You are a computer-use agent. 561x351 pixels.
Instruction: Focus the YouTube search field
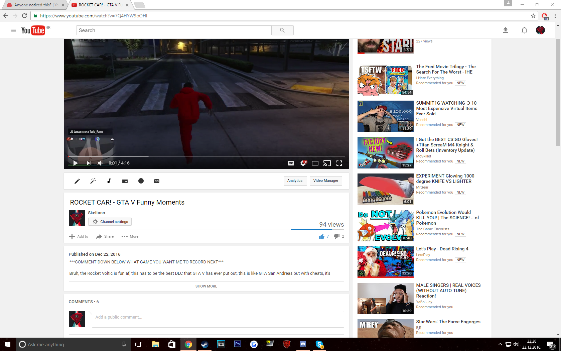tap(174, 30)
